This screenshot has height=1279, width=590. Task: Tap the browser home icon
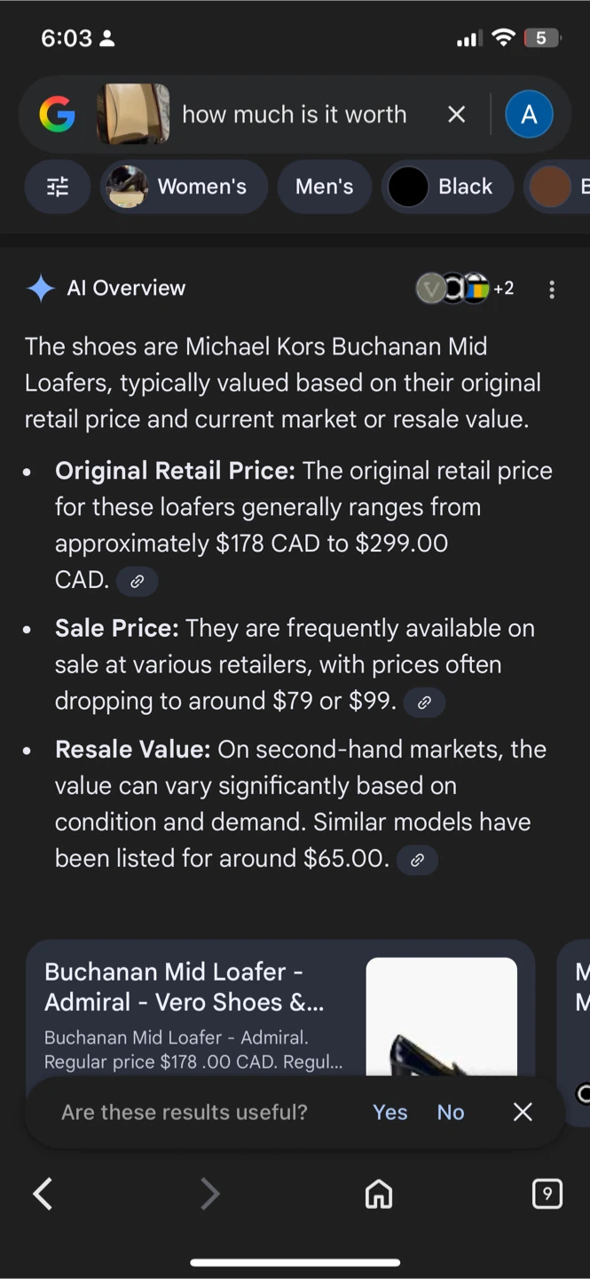point(379,1195)
